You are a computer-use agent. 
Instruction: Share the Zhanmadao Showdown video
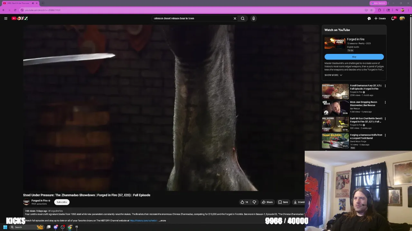(x=267, y=202)
